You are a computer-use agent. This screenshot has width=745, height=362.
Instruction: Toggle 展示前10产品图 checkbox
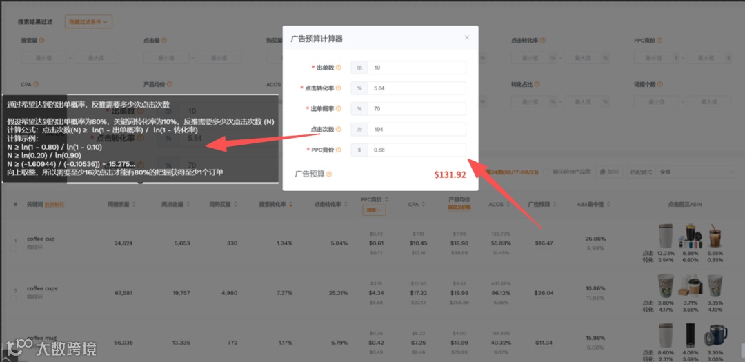546,172
